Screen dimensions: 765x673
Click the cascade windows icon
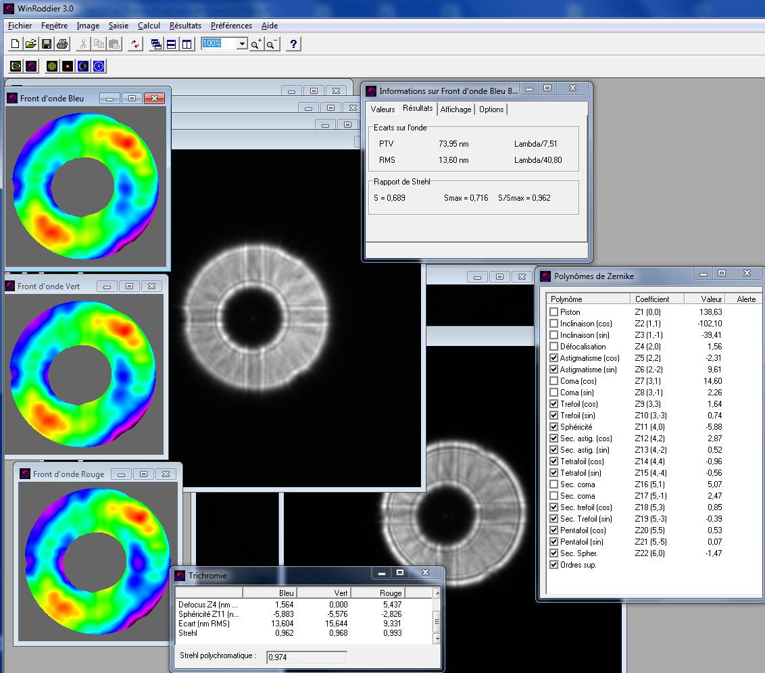click(156, 44)
